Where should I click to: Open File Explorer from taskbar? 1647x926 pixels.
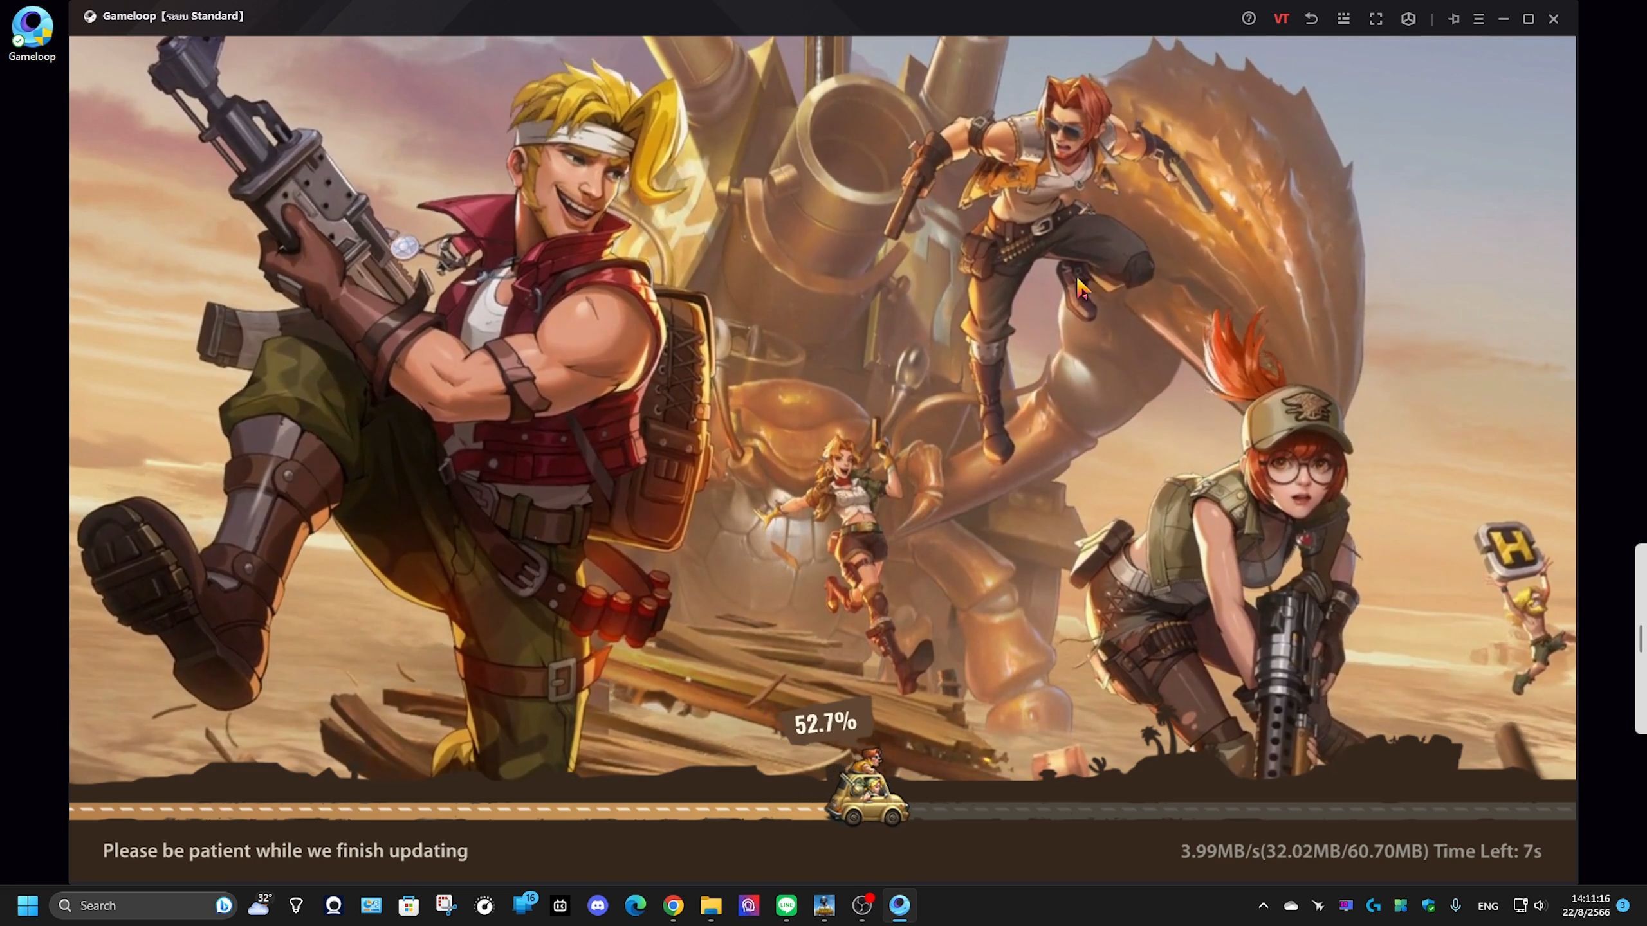pos(711,905)
